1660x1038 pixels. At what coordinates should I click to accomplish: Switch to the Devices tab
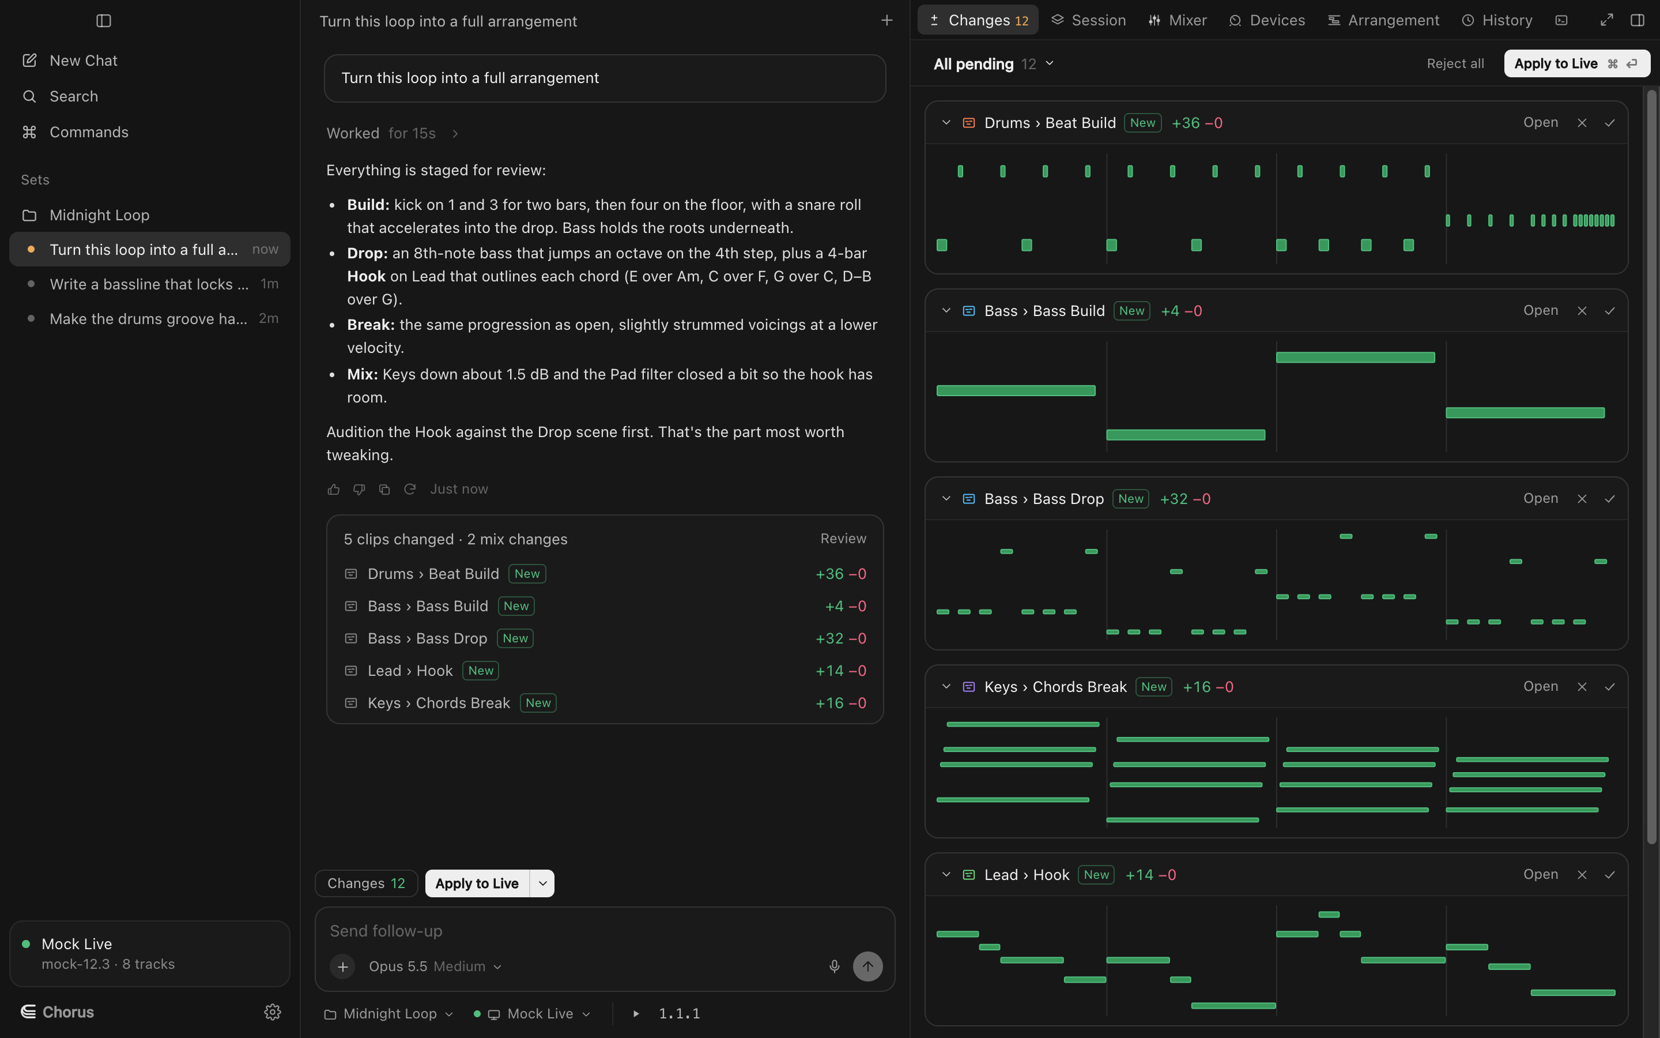coord(1267,21)
